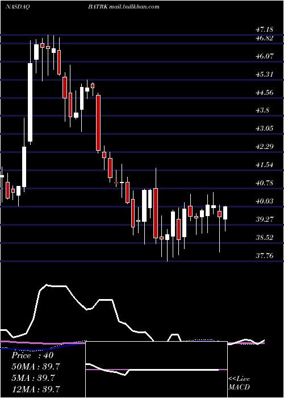Click the <<Live MACD label
Viewport: 284px width, 398px height.
(239, 383)
